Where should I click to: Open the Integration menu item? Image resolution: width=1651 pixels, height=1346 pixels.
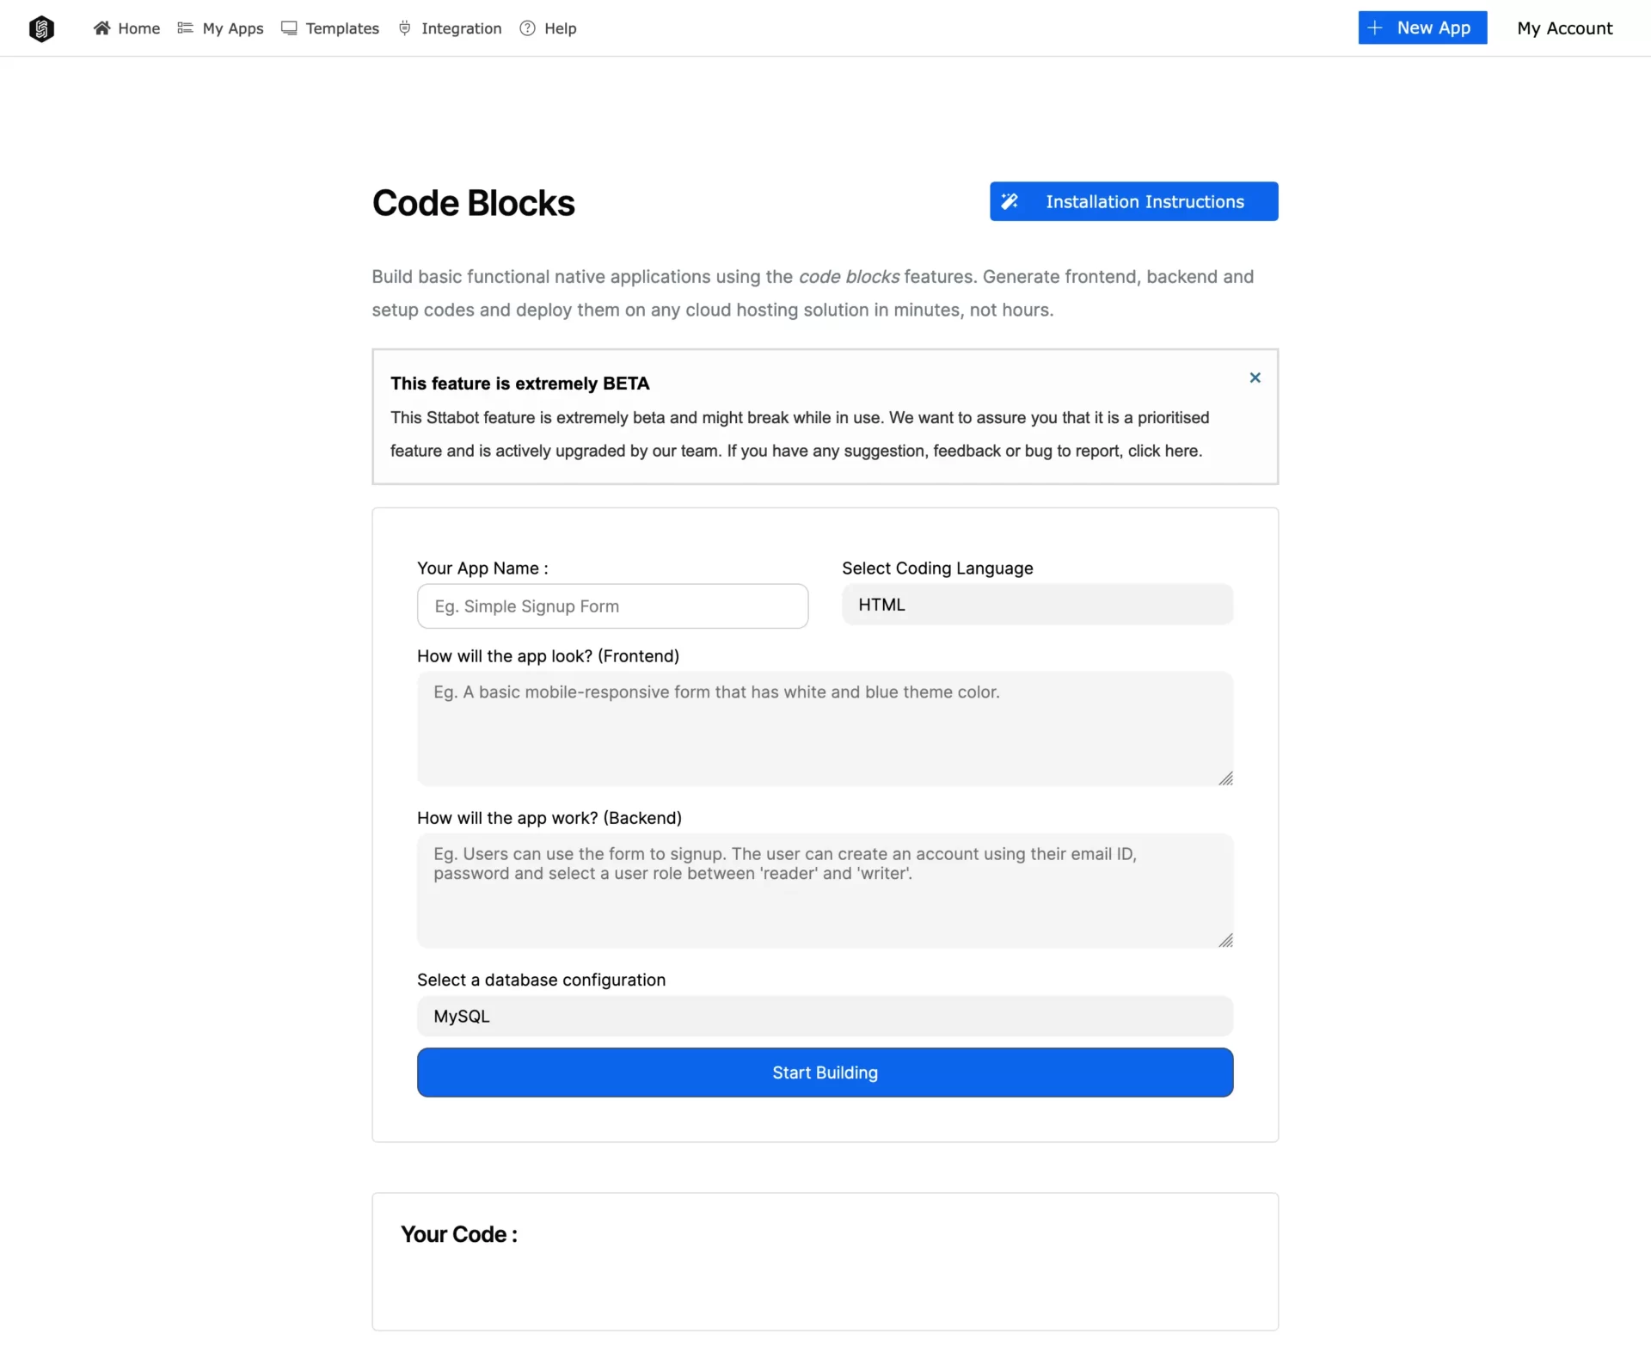(461, 28)
